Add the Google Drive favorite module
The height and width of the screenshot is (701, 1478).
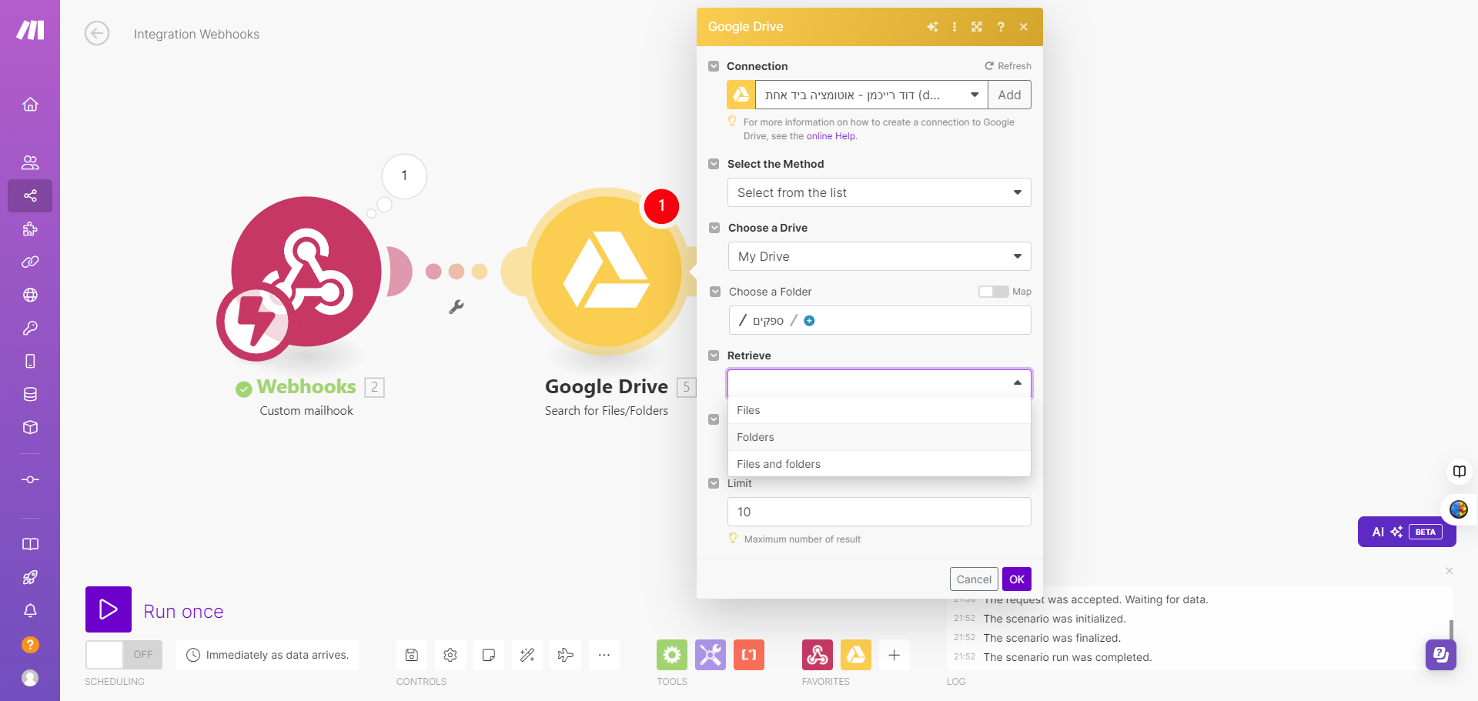[856, 655]
